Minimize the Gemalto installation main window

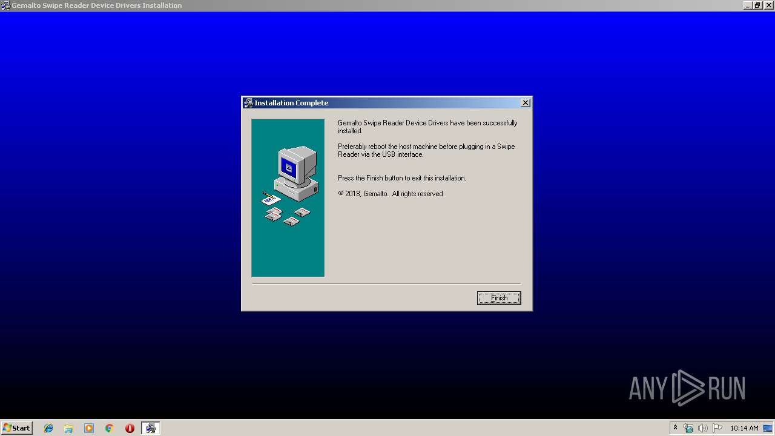[x=748, y=5]
